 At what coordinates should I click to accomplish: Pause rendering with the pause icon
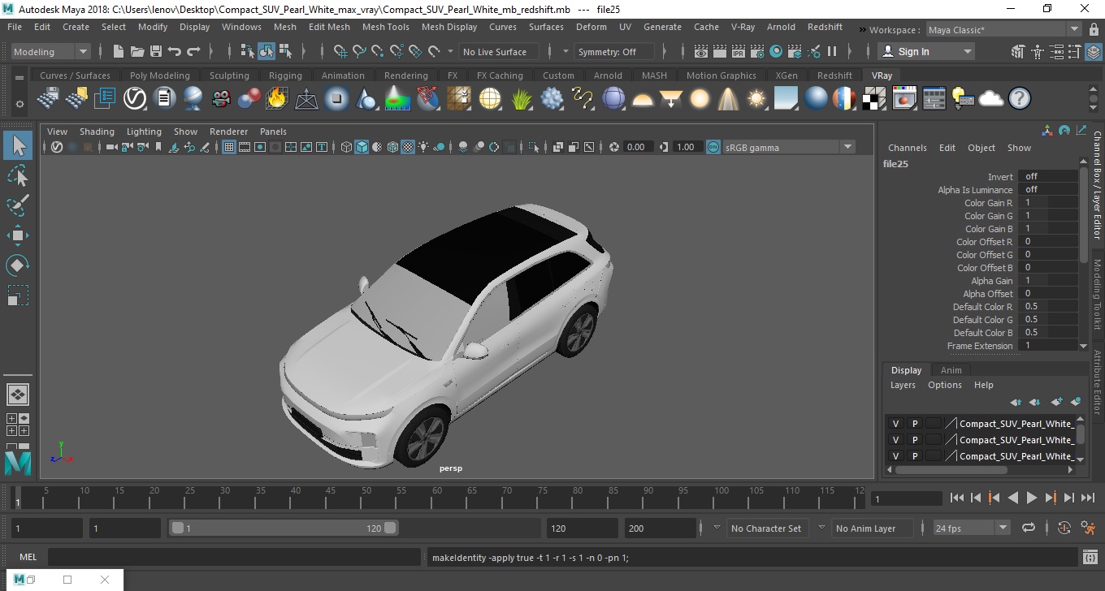tap(832, 51)
